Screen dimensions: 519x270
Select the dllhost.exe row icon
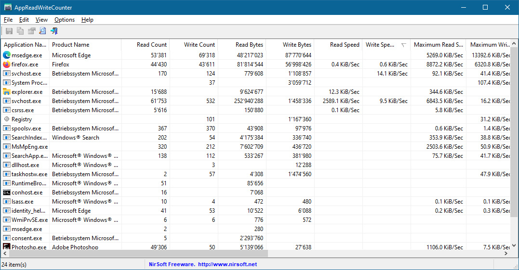(7, 165)
